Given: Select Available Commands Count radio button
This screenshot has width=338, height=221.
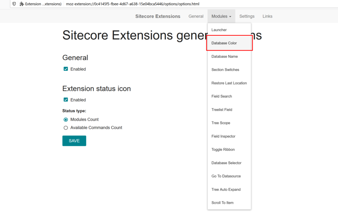Looking at the screenshot, I should point(66,128).
